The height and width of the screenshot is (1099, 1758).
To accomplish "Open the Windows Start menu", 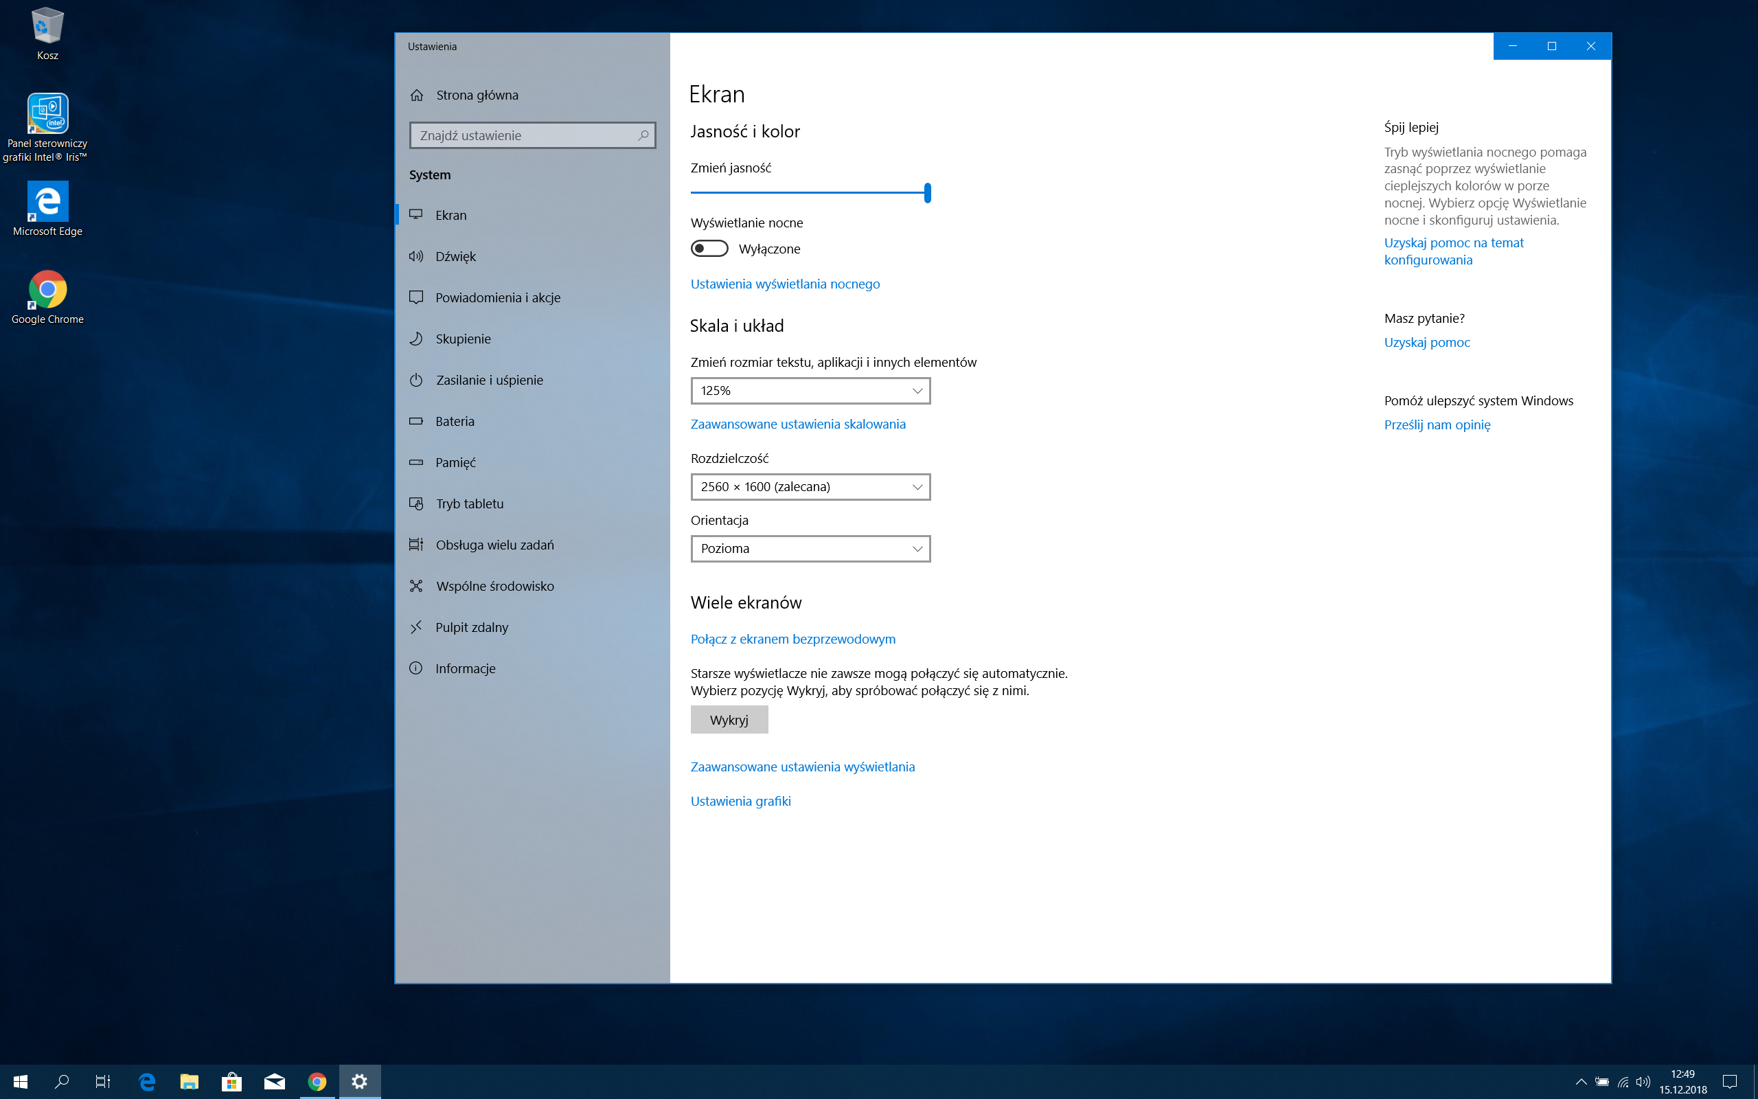I will coord(21,1082).
